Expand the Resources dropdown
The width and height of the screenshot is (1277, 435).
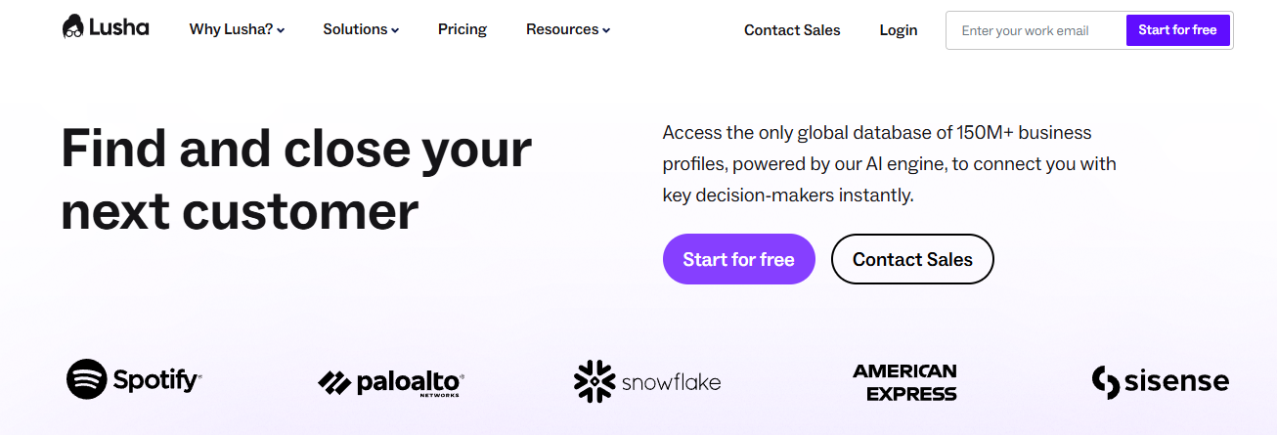[x=568, y=29]
